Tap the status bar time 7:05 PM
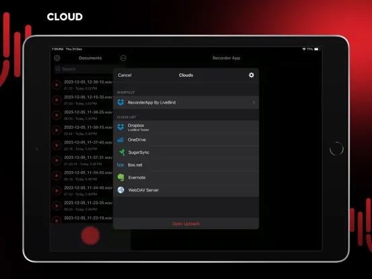The height and width of the screenshot is (279, 372). pyautogui.click(x=57, y=49)
